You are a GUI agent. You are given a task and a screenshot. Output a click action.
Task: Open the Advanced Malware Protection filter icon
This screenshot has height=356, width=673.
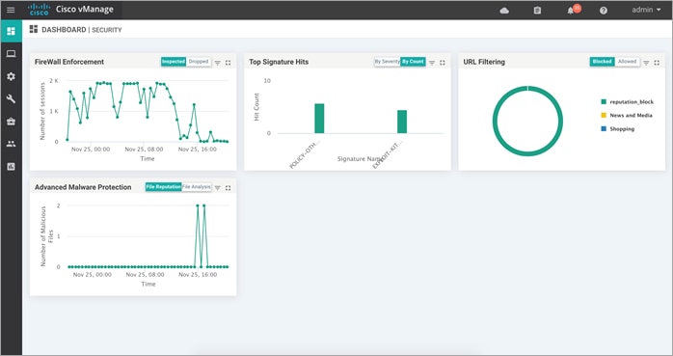pyautogui.click(x=218, y=188)
